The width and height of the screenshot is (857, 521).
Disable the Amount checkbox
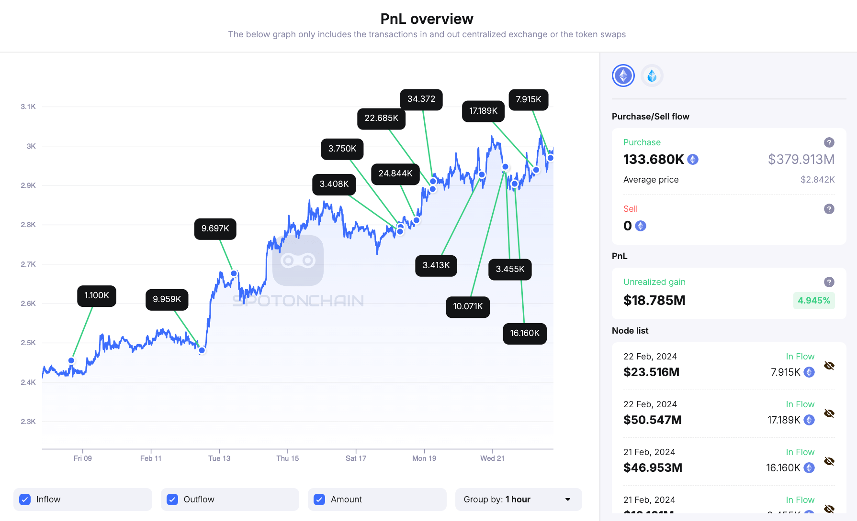(x=319, y=499)
